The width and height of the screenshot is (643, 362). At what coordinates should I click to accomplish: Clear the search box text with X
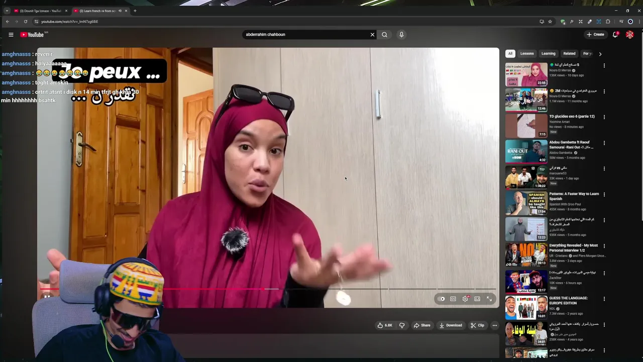click(372, 35)
